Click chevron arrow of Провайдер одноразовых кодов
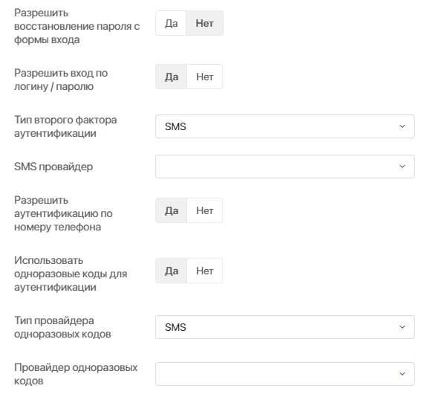This screenshot has height=397, width=422. pyautogui.click(x=402, y=374)
